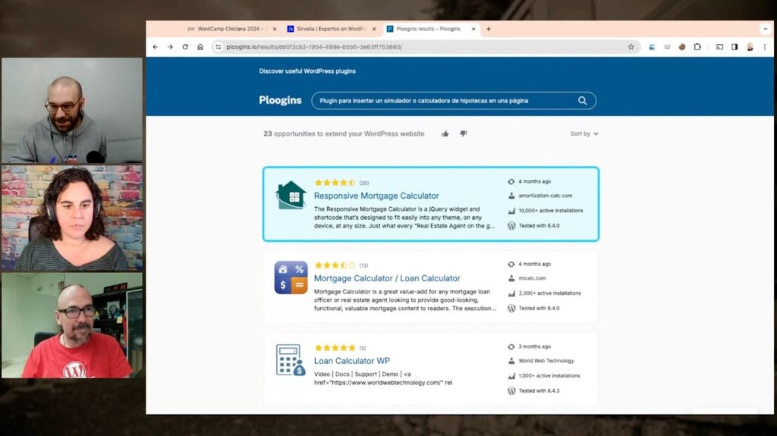Click "1,000+ active installations" text
The height and width of the screenshot is (436, 777).
pos(549,375)
